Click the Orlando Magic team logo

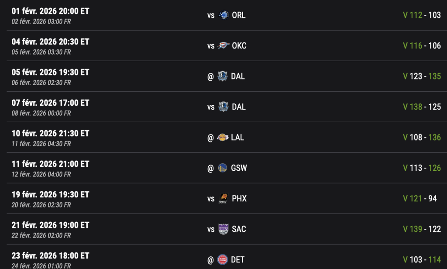click(x=223, y=15)
